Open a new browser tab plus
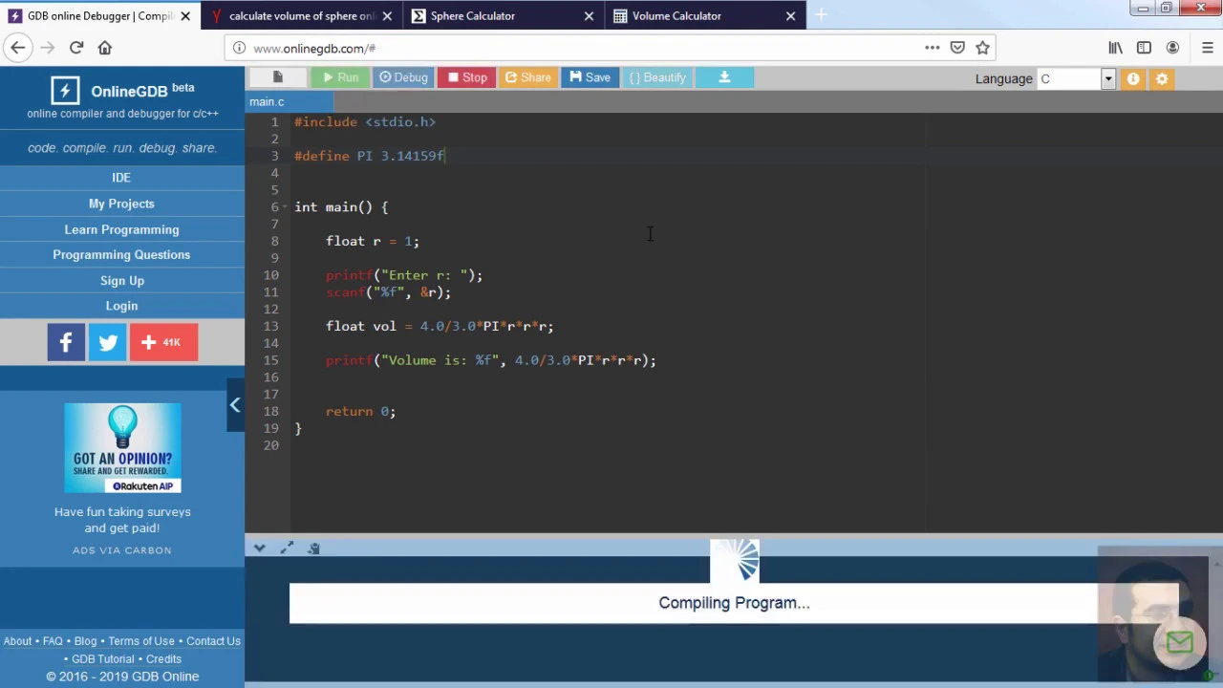Screen dimensions: 1223x688 [x=821, y=15]
